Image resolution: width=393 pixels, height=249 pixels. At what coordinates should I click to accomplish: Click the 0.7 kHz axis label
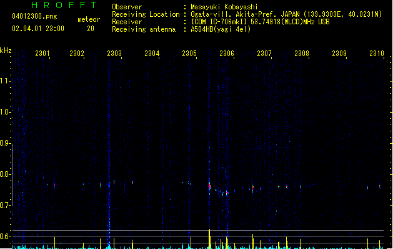coord(6,205)
